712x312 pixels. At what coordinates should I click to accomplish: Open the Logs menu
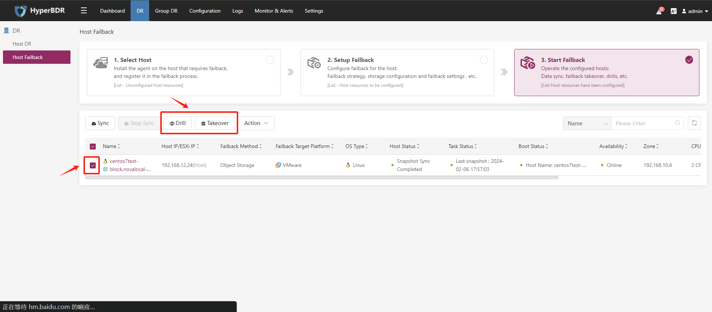coord(237,11)
